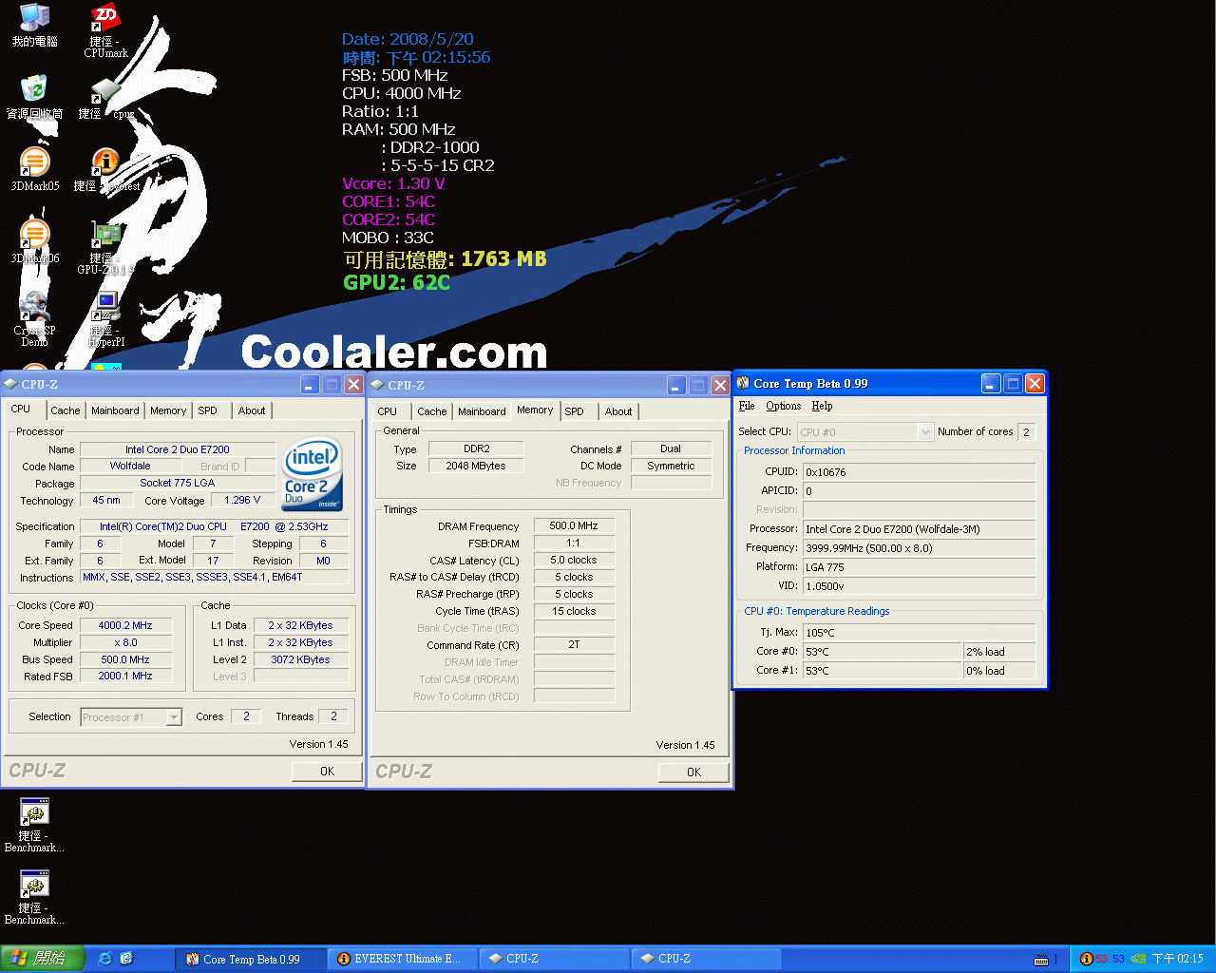This screenshot has width=1216, height=973.
Task: Click the taskbar clock showing 下午 02:15
Action: (1178, 959)
